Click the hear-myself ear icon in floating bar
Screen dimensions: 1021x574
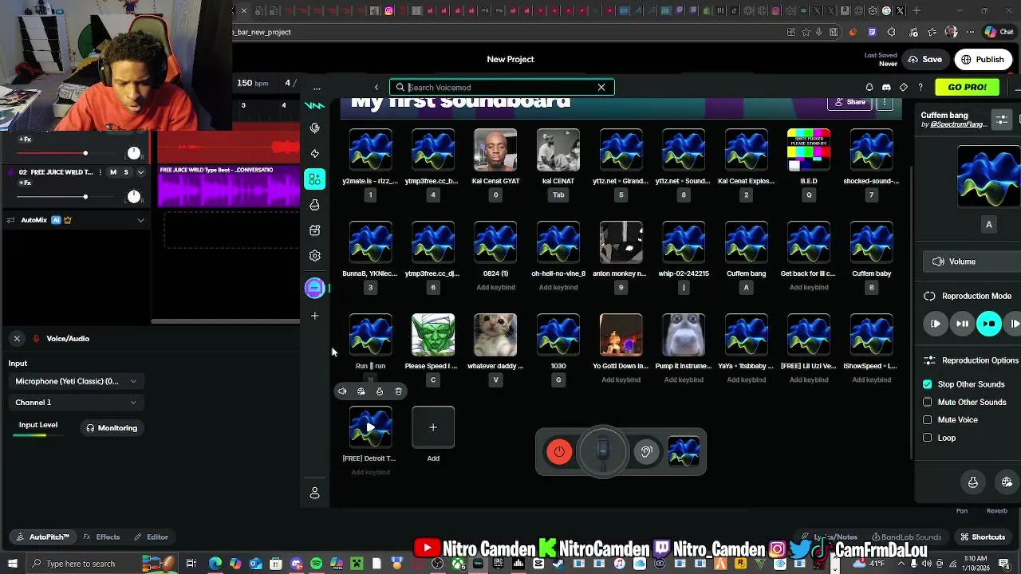(646, 452)
